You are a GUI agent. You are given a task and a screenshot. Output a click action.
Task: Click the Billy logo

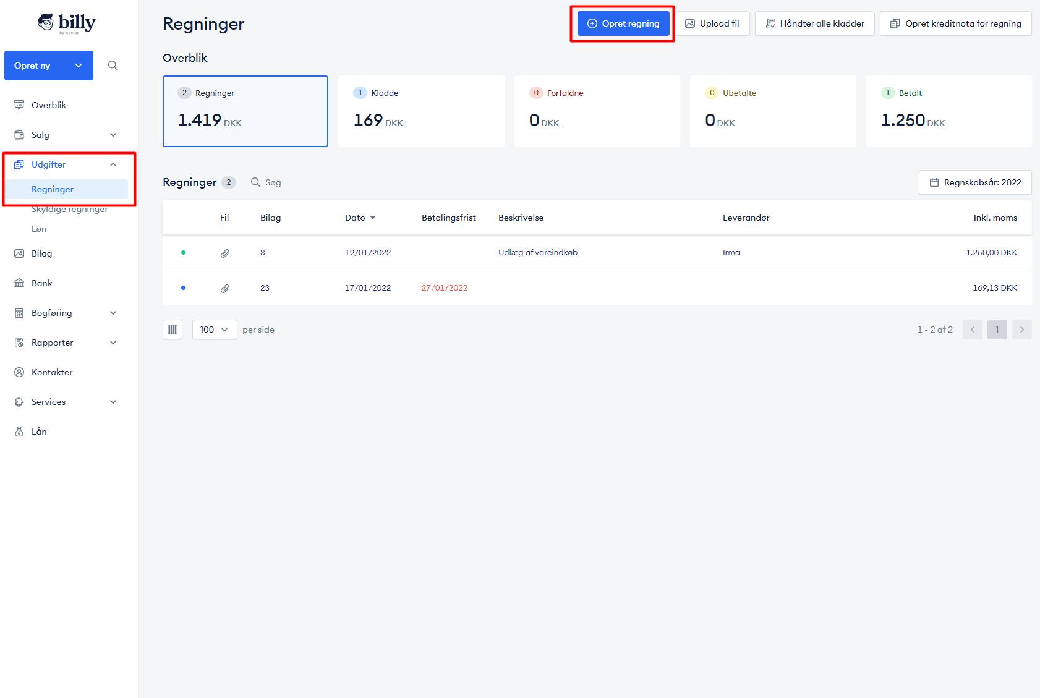click(x=67, y=23)
